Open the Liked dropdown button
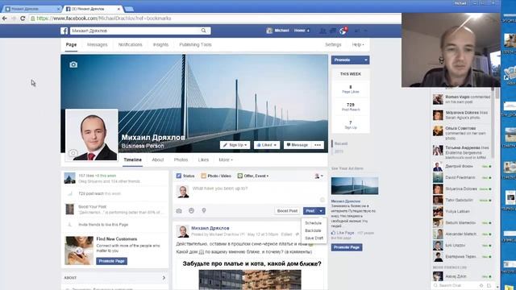This screenshot has height=290, width=516. (267, 145)
